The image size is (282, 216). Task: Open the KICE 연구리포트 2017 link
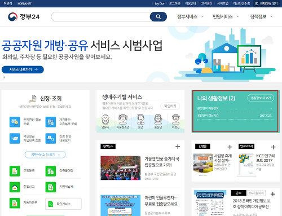pos(266,158)
